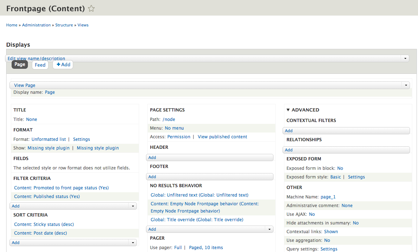Add a new display with the +Add button
The image size is (418, 252).
coord(63,64)
